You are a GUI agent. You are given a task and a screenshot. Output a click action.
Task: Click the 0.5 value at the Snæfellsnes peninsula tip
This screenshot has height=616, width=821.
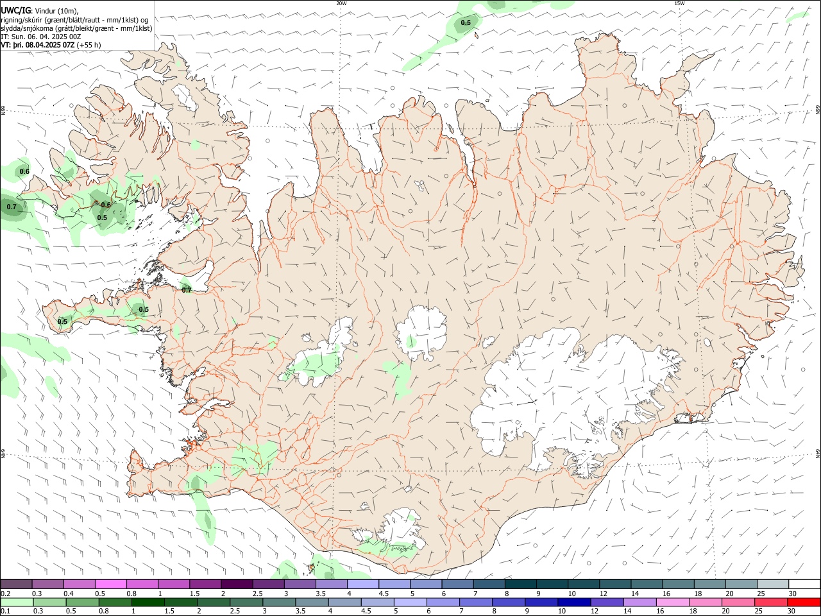pos(62,321)
